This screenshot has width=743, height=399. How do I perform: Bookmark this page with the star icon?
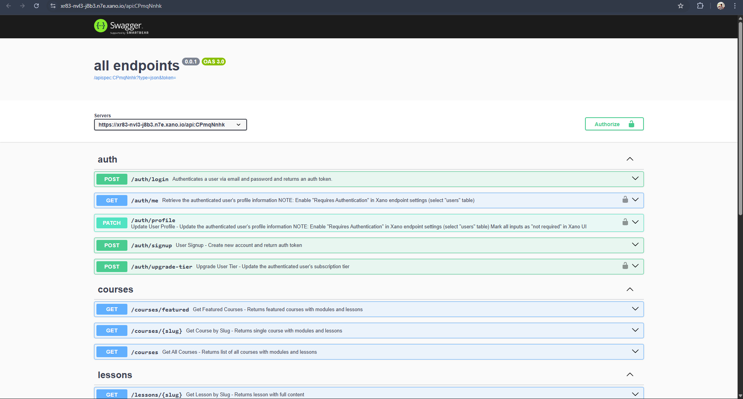[681, 6]
